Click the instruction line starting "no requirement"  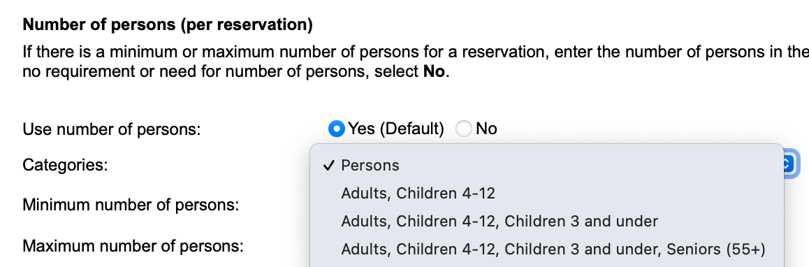tap(236, 71)
